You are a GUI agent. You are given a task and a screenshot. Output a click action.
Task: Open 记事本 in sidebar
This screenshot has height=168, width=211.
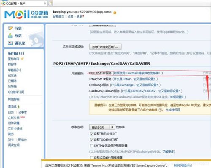tap(22, 113)
